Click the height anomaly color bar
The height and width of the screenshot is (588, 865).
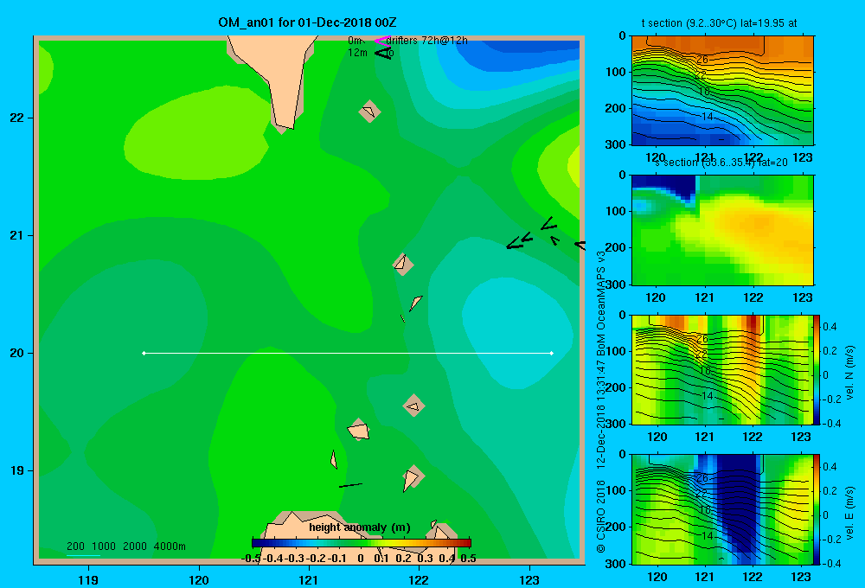(362, 543)
